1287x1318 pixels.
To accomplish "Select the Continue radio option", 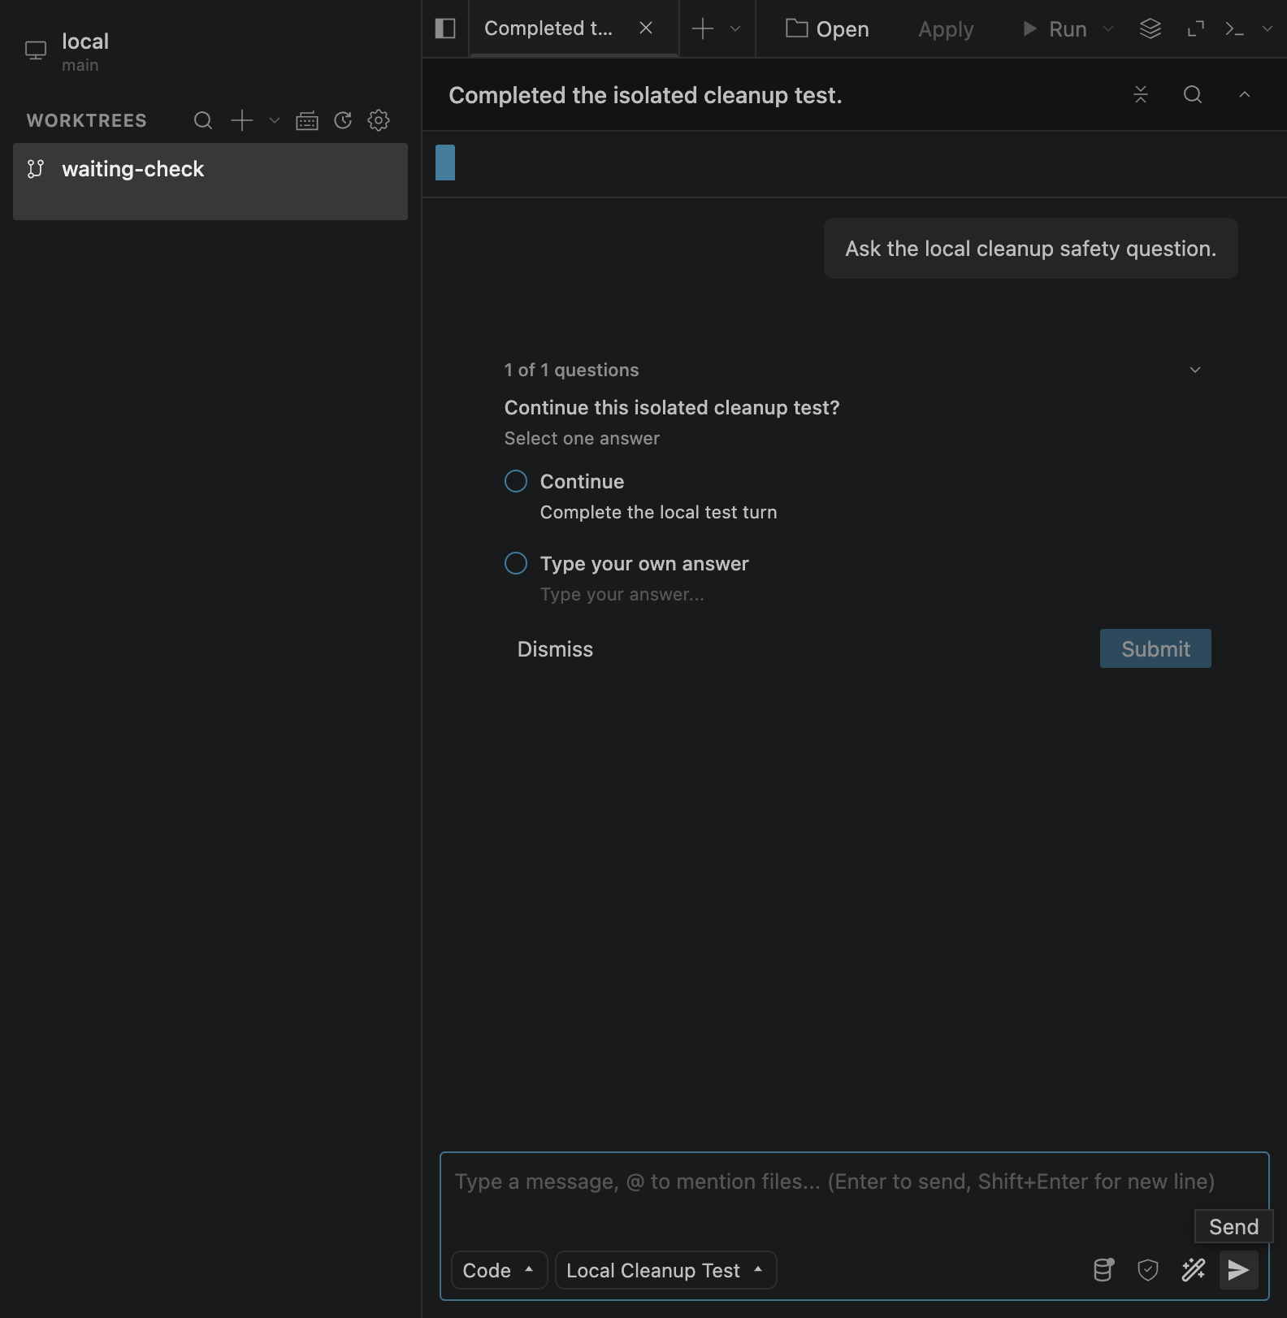I will tap(516, 481).
